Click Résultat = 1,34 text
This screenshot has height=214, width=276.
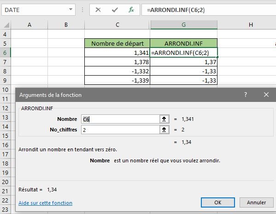37,190
